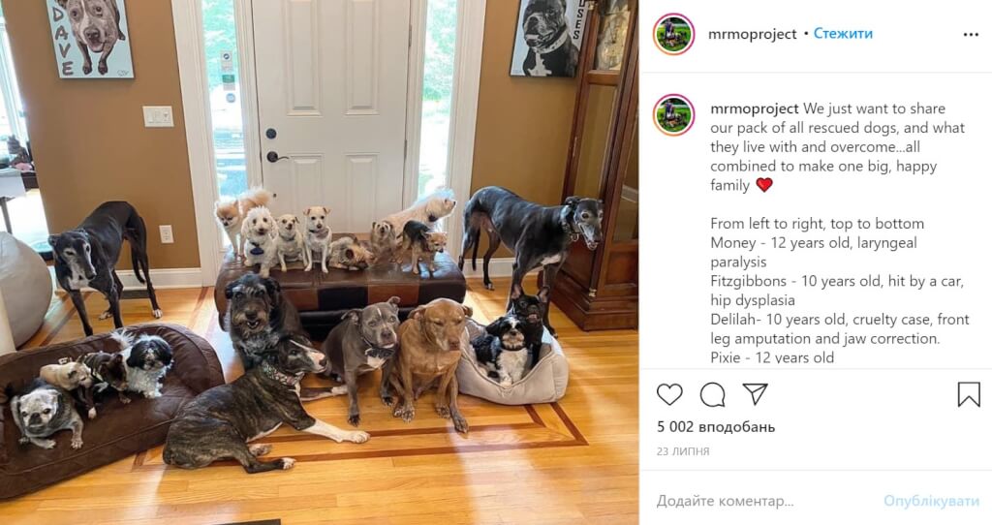The height and width of the screenshot is (525, 992).
Task: View the 5 002 вподобань likes list
Action: (x=716, y=427)
